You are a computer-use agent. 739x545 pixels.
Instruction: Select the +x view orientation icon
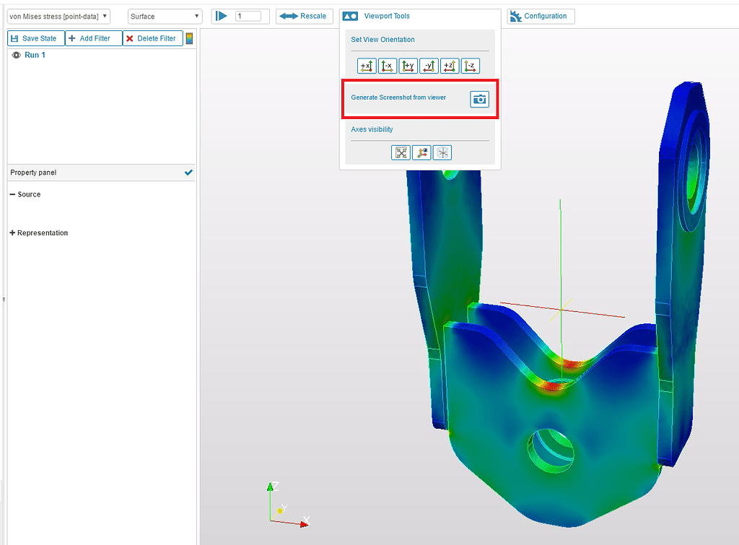pyautogui.click(x=366, y=66)
